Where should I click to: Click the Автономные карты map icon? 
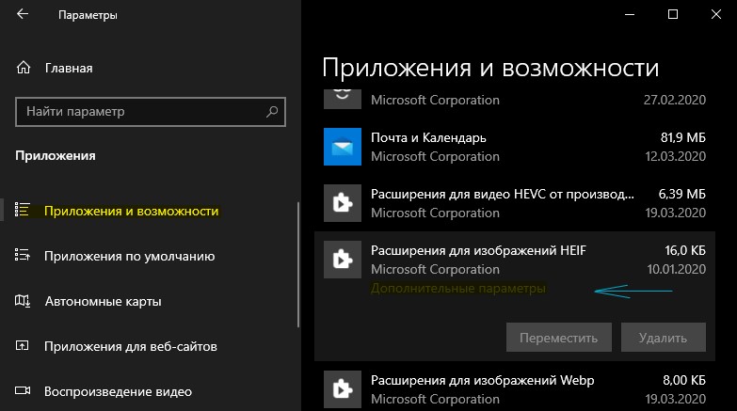[22, 301]
